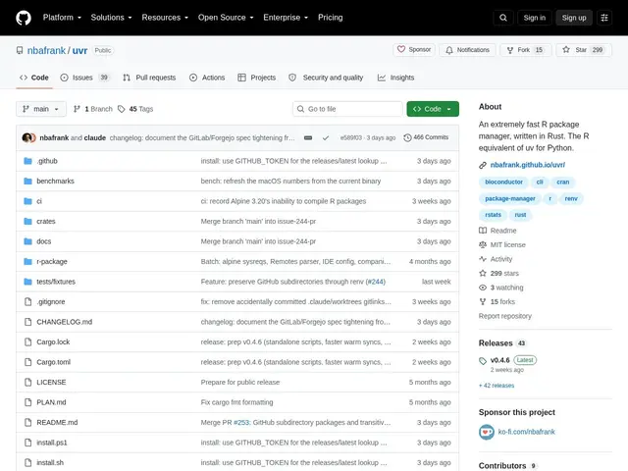Image resolution: width=628 pixels, height=471 pixels.
Task: Click the rust topic tag
Action: click(520, 215)
